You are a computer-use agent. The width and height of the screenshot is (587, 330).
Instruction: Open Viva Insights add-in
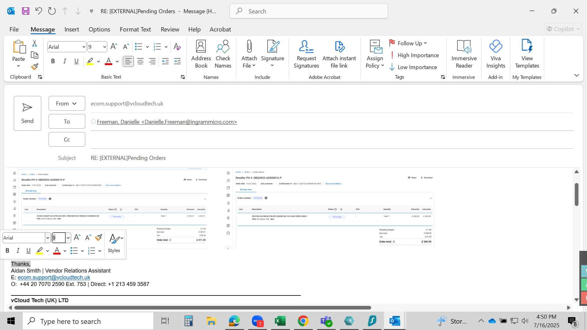click(x=496, y=54)
